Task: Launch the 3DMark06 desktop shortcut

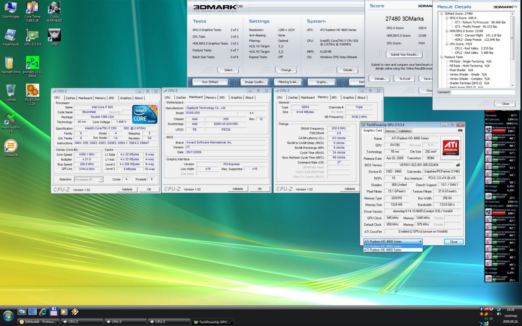Action: click(x=11, y=148)
